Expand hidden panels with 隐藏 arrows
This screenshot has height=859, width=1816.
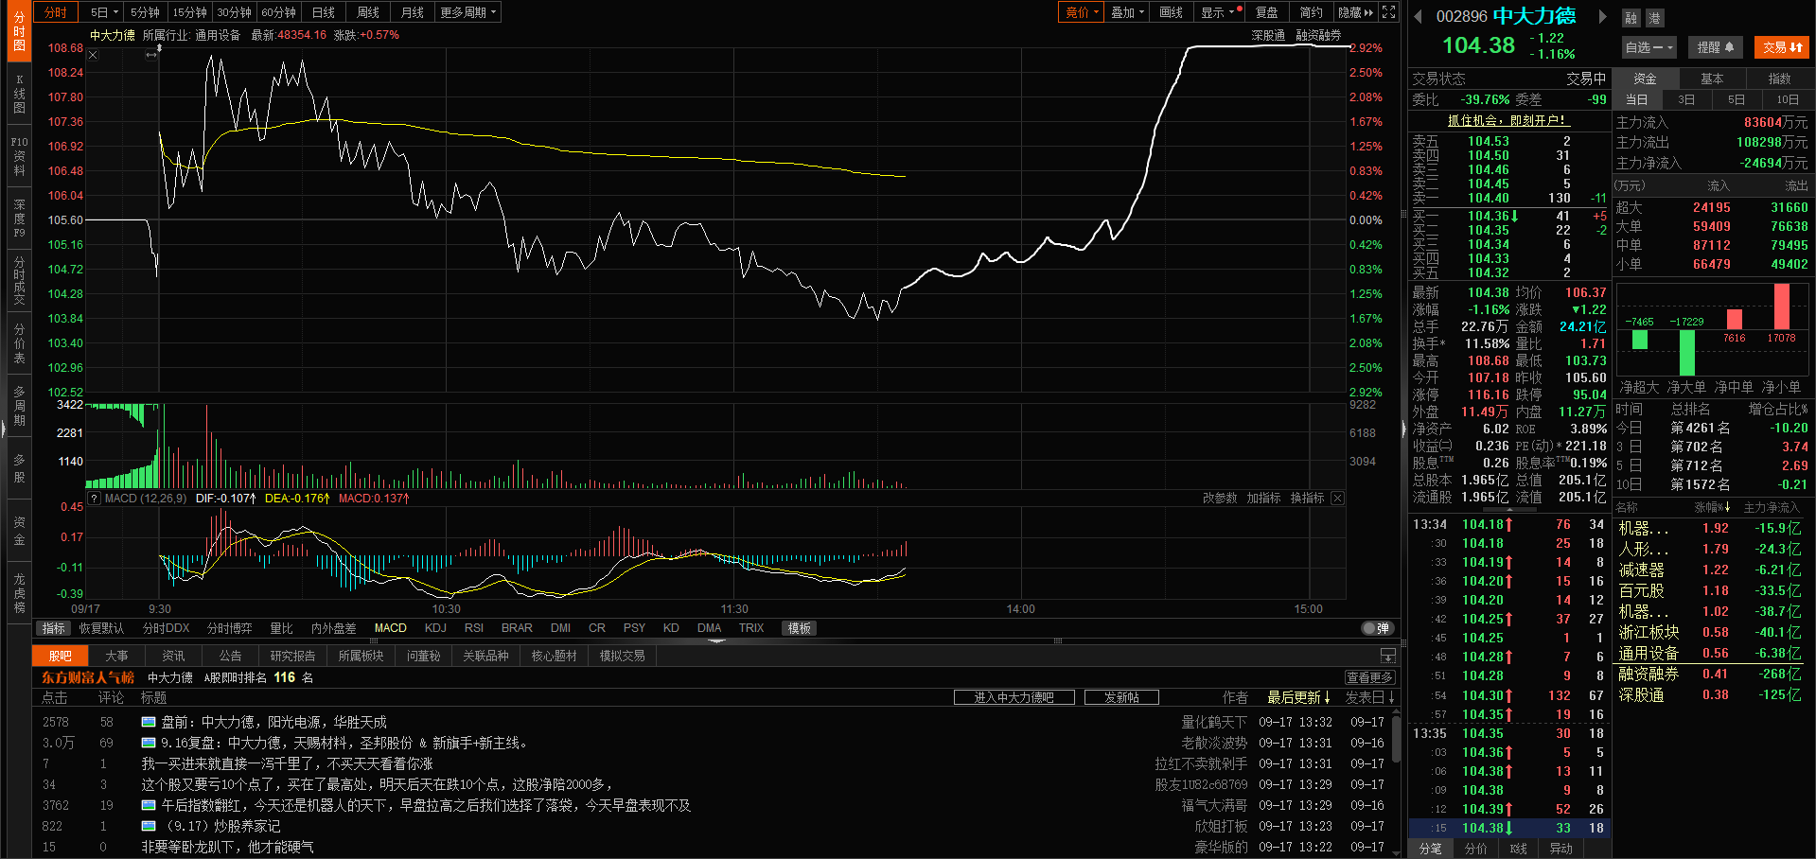click(1355, 12)
